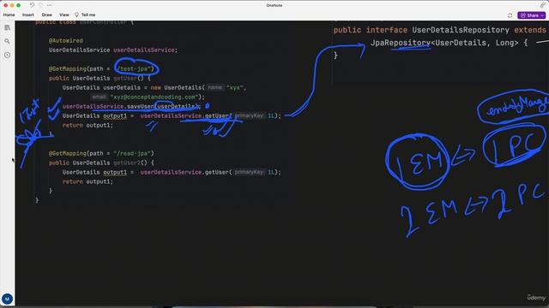The width and height of the screenshot is (549, 308).
Task: Open the View ribbon tab
Action: pyautogui.click(x=64, y=15)
